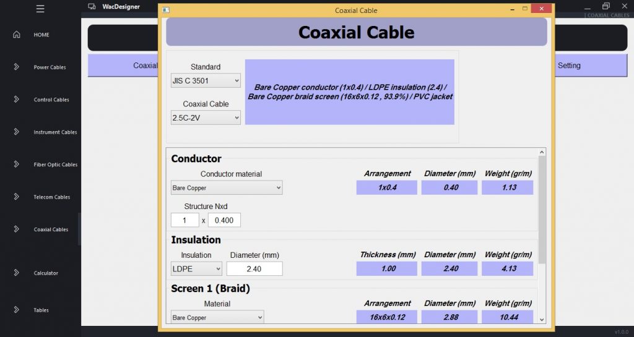Click the Setting button
Image resolution: width=634 pixels, height=337 pixels.
[568, 66]
